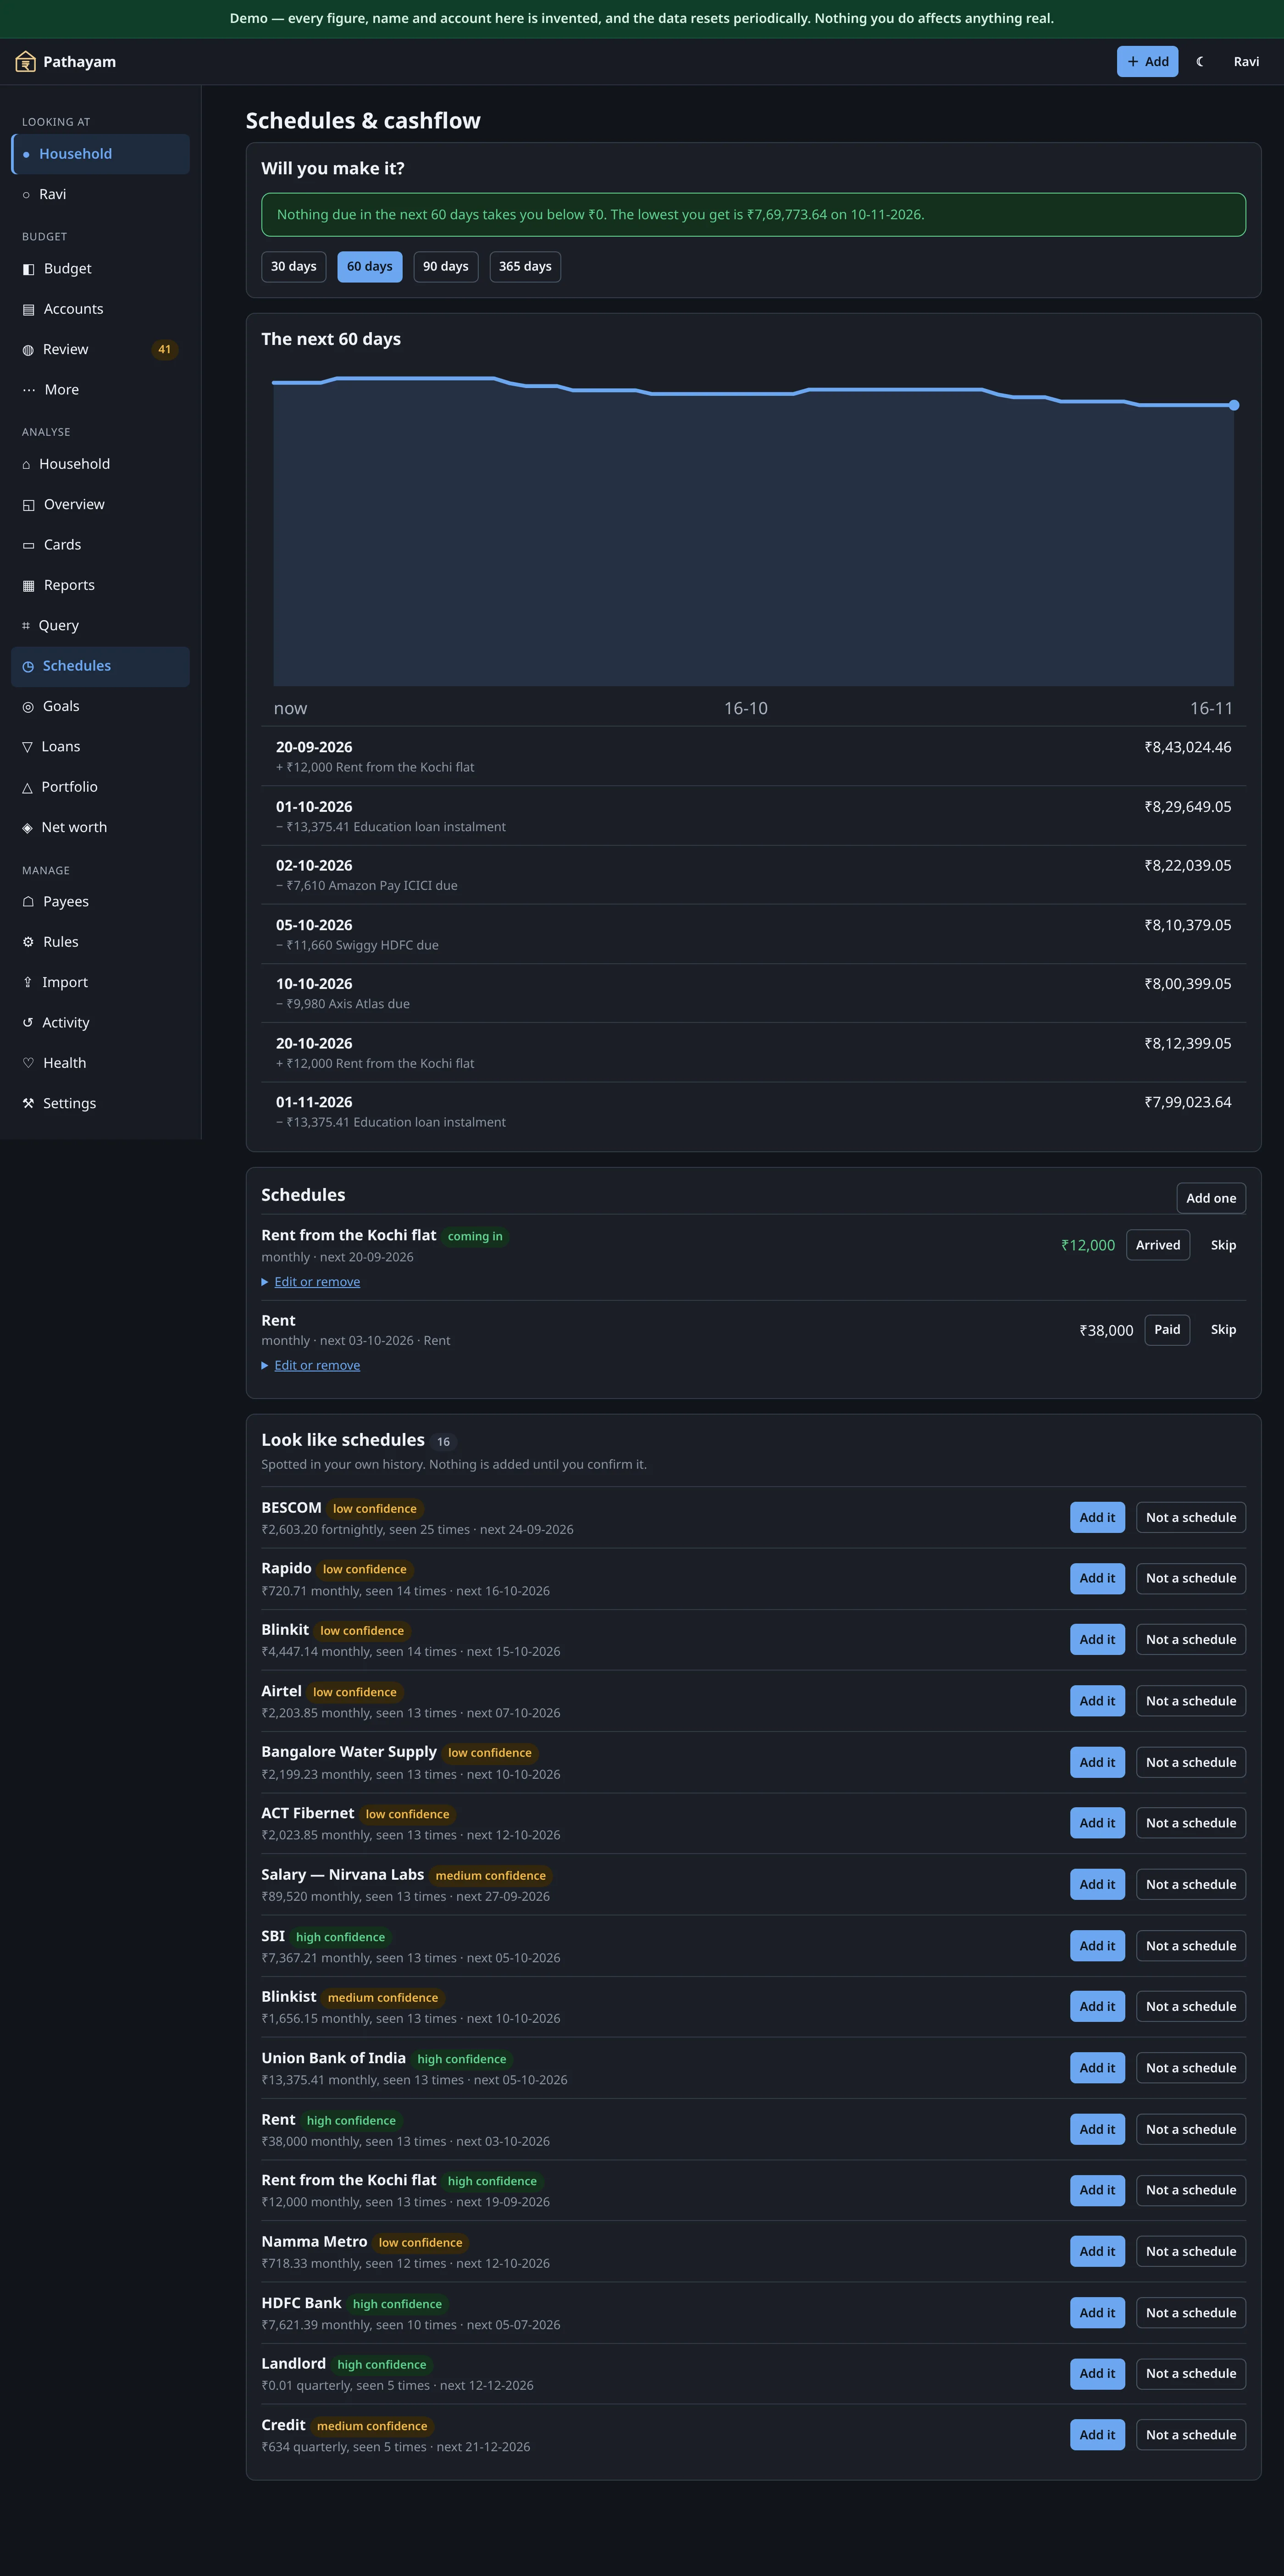Click the 05-10-2026 Swiggy HDFC due row

point(753,935)
